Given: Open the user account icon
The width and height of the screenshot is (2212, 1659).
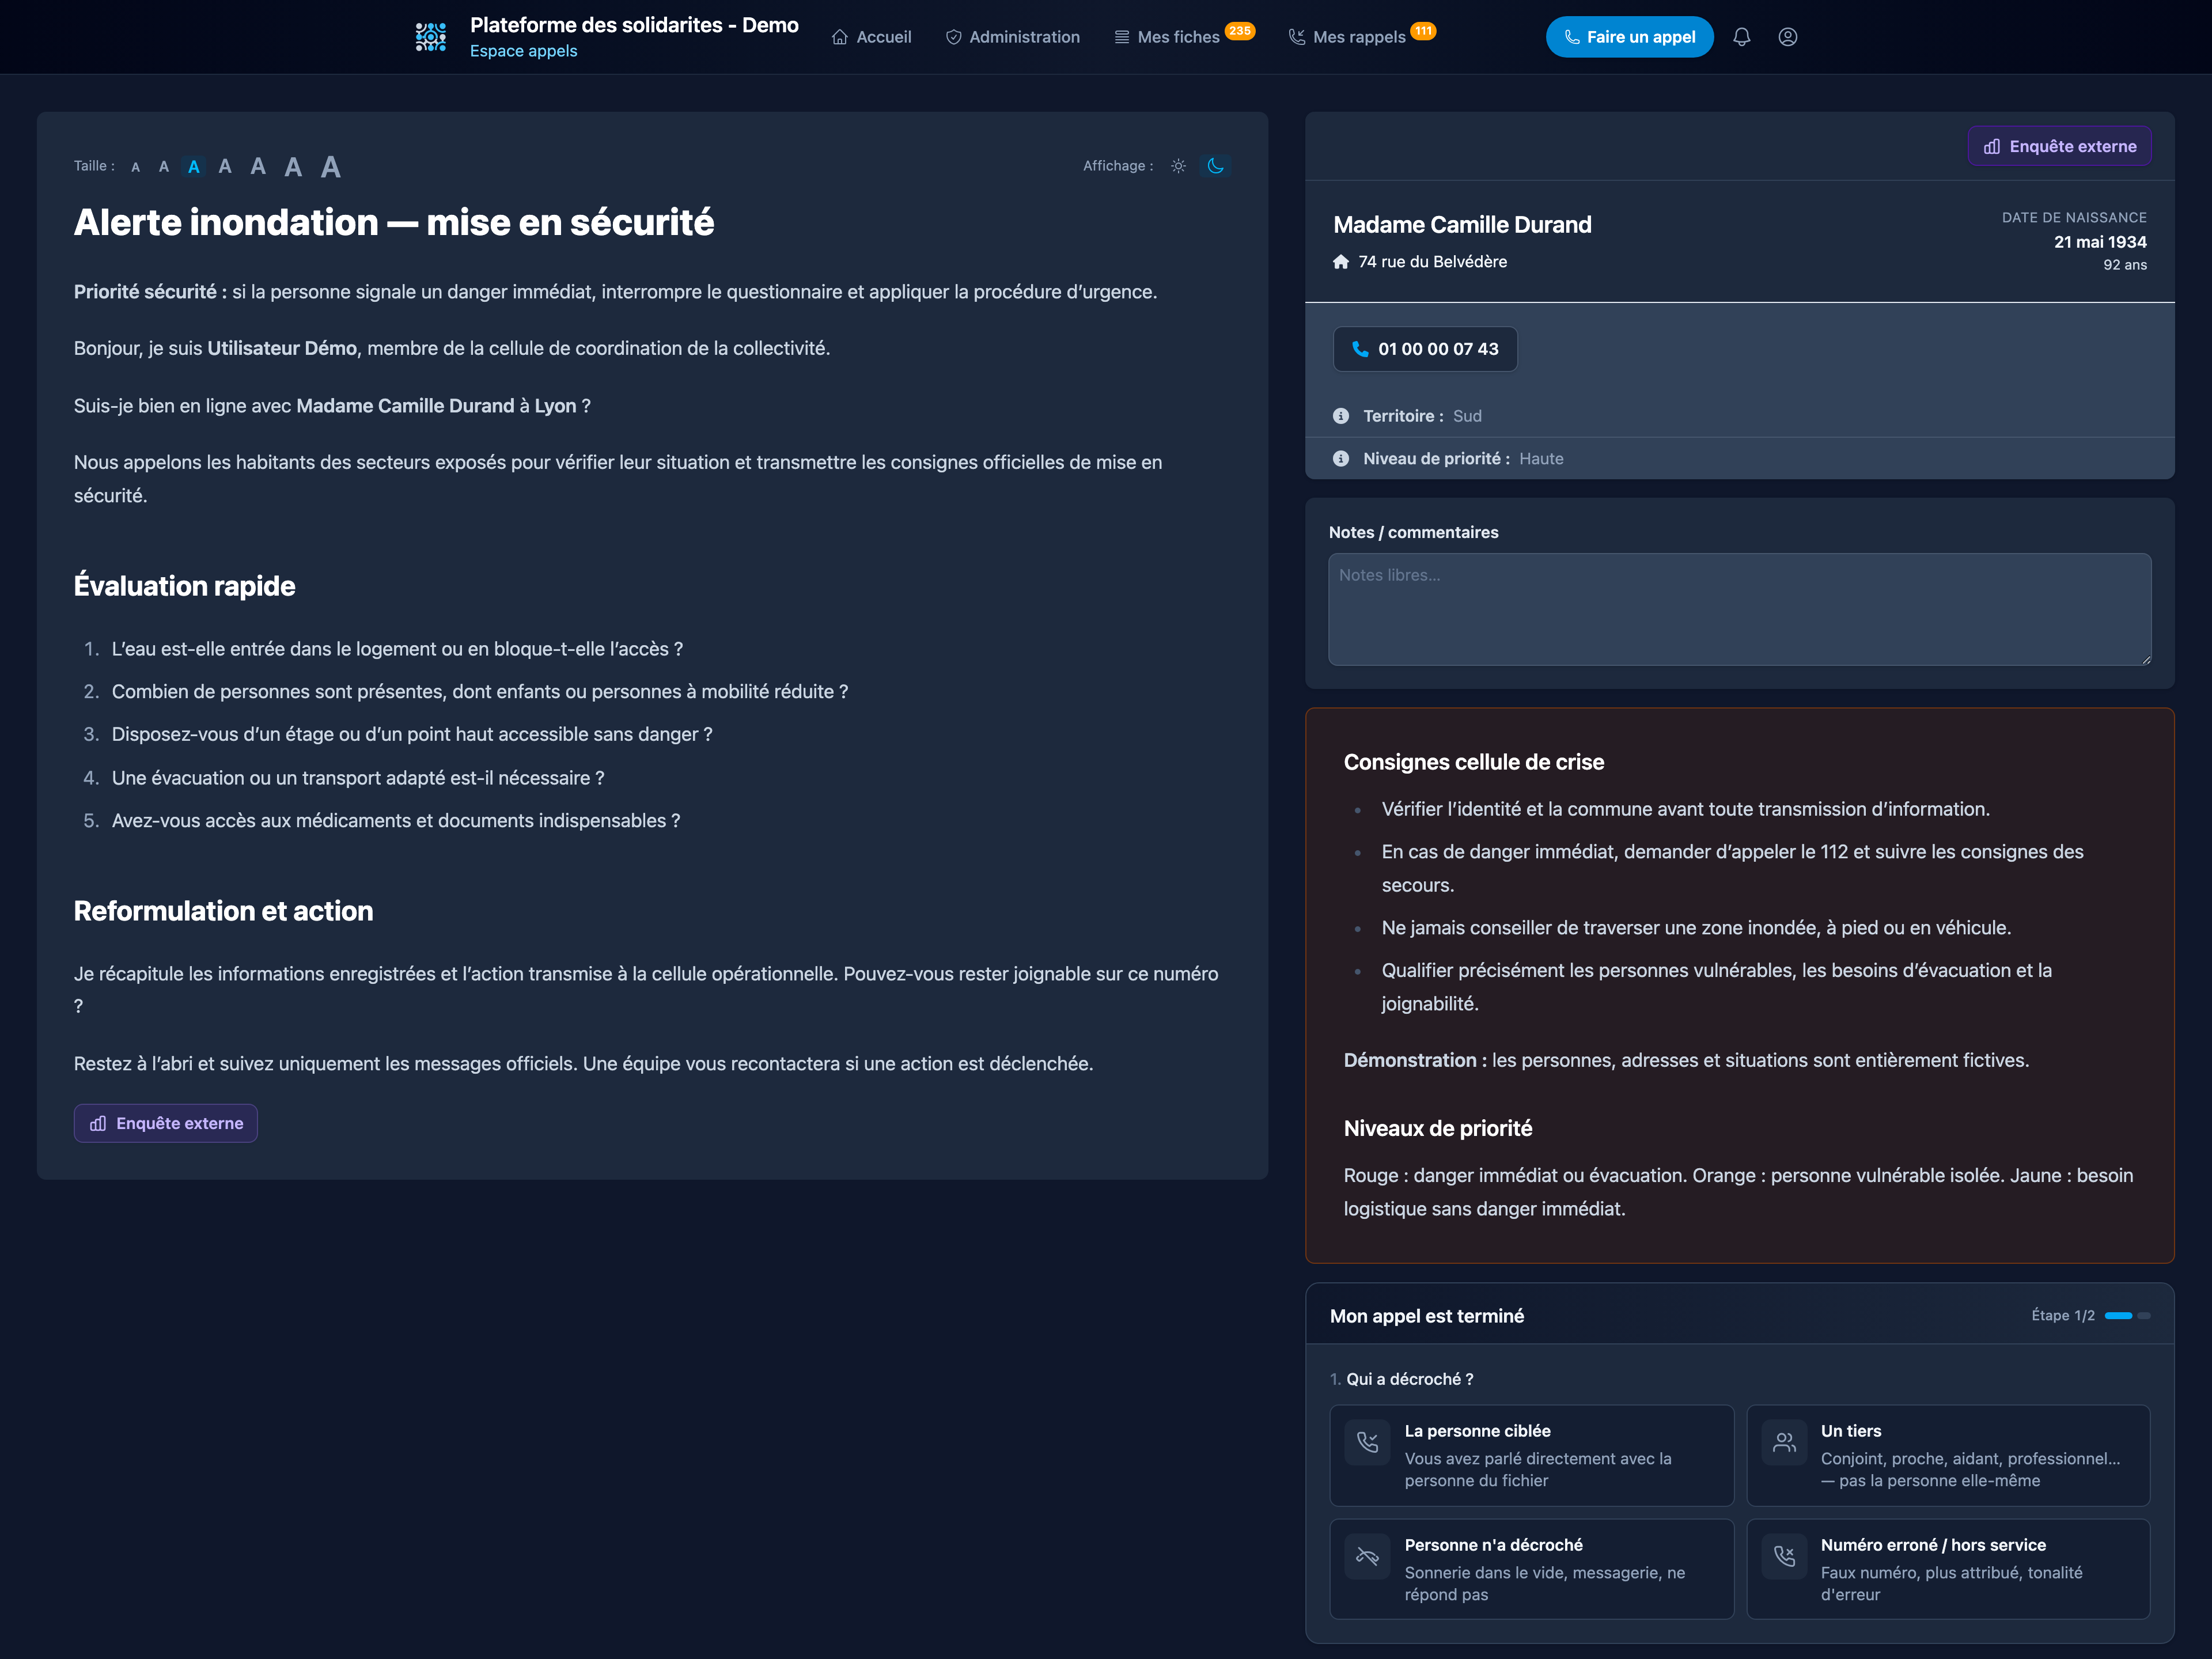Looking at the screenshot, I should pyautogui.click(x=1787, y=37).
